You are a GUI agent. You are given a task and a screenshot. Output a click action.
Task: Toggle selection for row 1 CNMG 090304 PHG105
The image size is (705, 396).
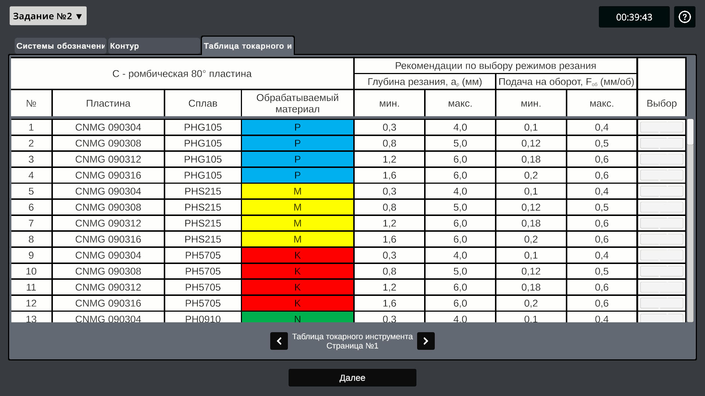661,127
